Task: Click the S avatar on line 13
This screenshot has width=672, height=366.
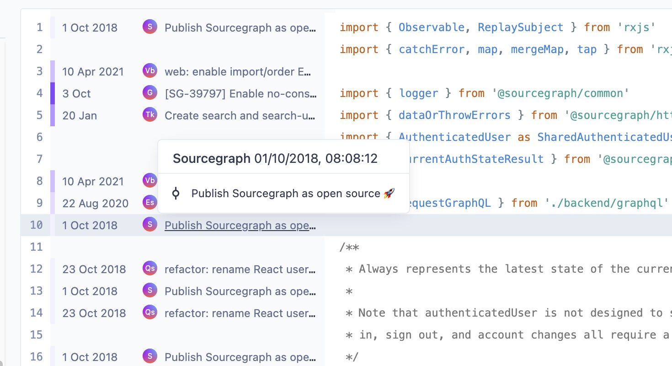Action: pyautogui.click(x=150, y=291)
